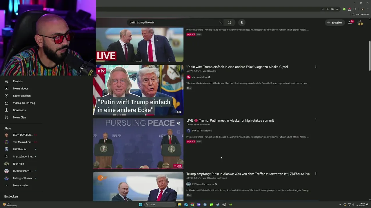Open the Pursuing Peace live stream thumbnail
Screen dimensions: 371x208
coord(138,144)
